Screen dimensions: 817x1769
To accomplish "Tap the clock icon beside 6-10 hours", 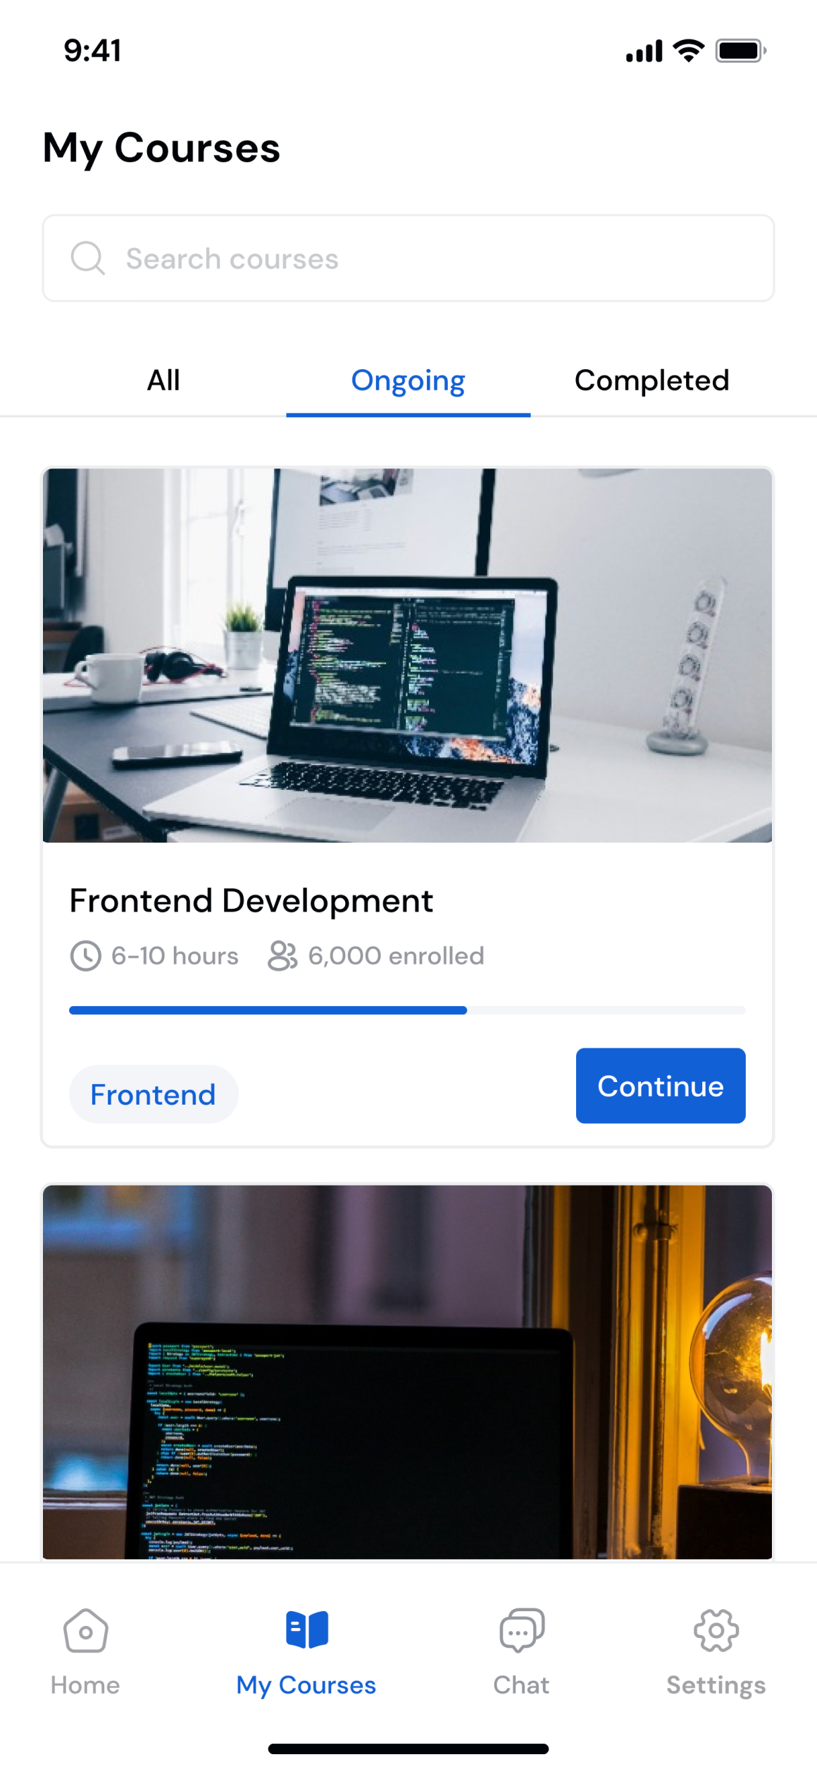I will pyautogui.click(x=86, y=956).
